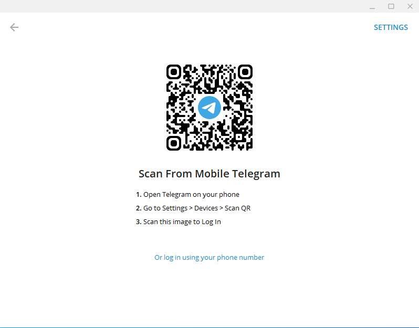Maximize the Telegram window
This screenshot has height=328, width=419.
(x=391, y=6)
